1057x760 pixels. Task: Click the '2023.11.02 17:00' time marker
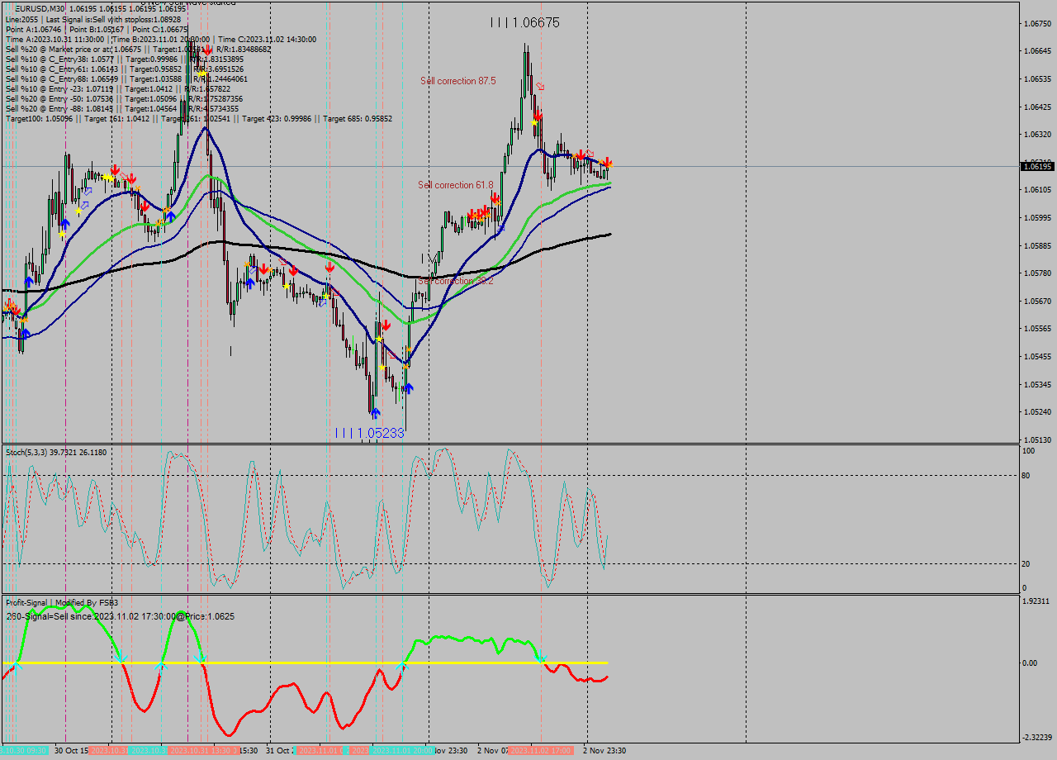click(543, 751)
